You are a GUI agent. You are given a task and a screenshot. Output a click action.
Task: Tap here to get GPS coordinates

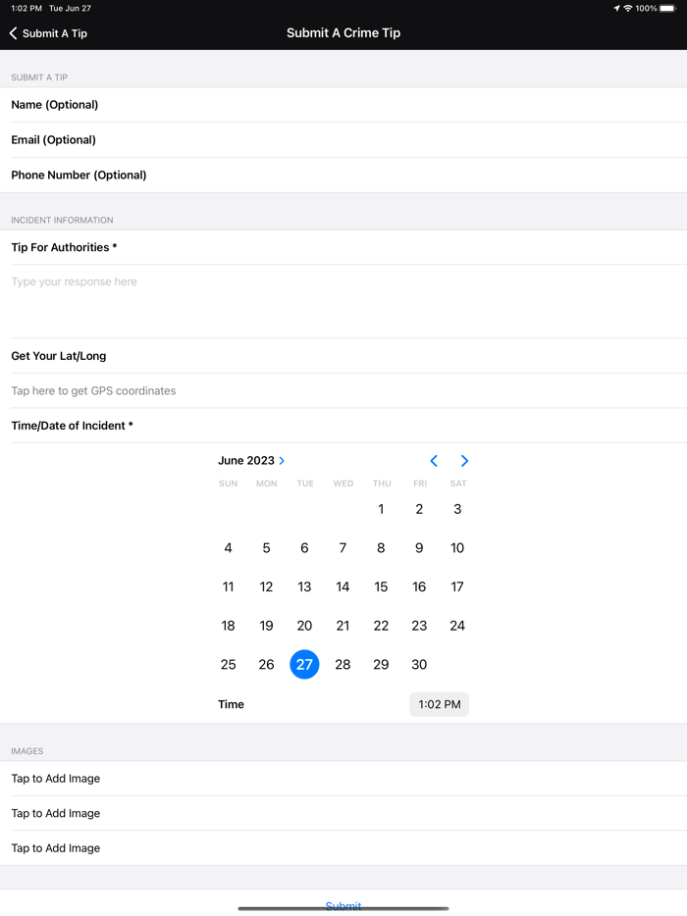(343, 390)
